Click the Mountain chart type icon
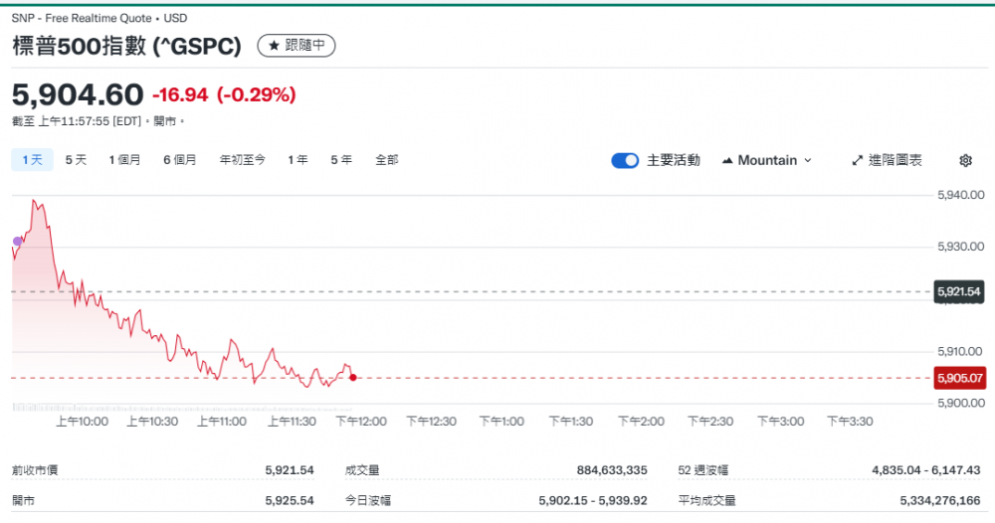The image size is (995, 523). click(x=727, y=160)
